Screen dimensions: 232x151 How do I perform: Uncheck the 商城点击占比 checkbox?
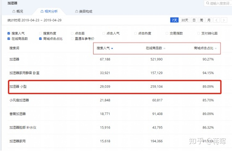pyautogui.click(x=40, y=38)
